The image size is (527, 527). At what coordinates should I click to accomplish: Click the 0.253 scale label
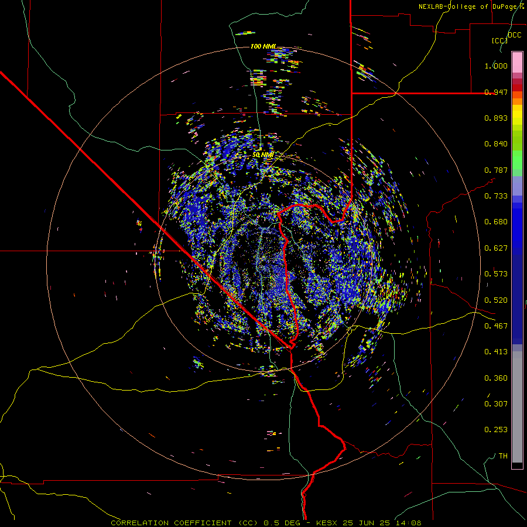[x=496, y=430]
